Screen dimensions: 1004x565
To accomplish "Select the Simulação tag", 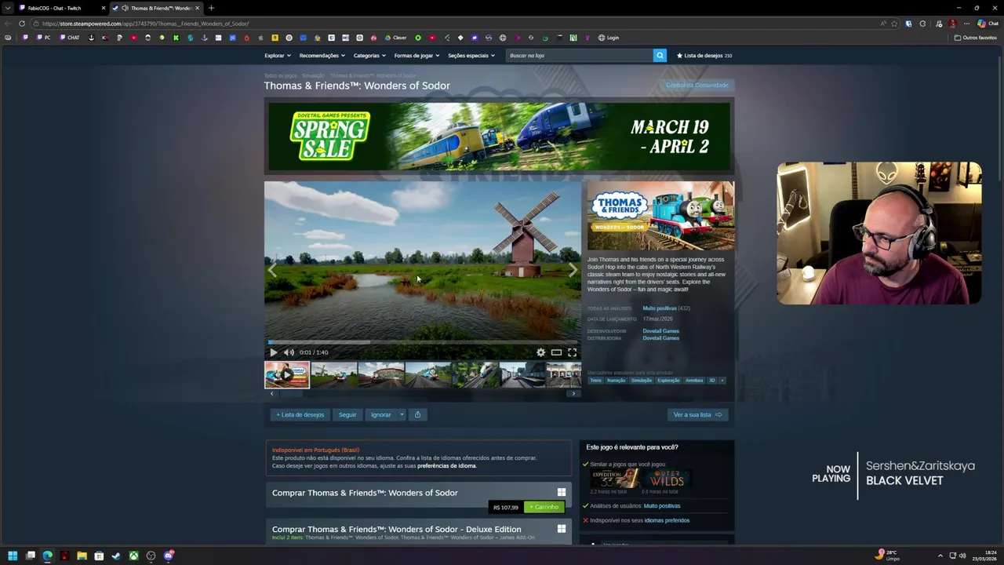I will coord(642,381).
